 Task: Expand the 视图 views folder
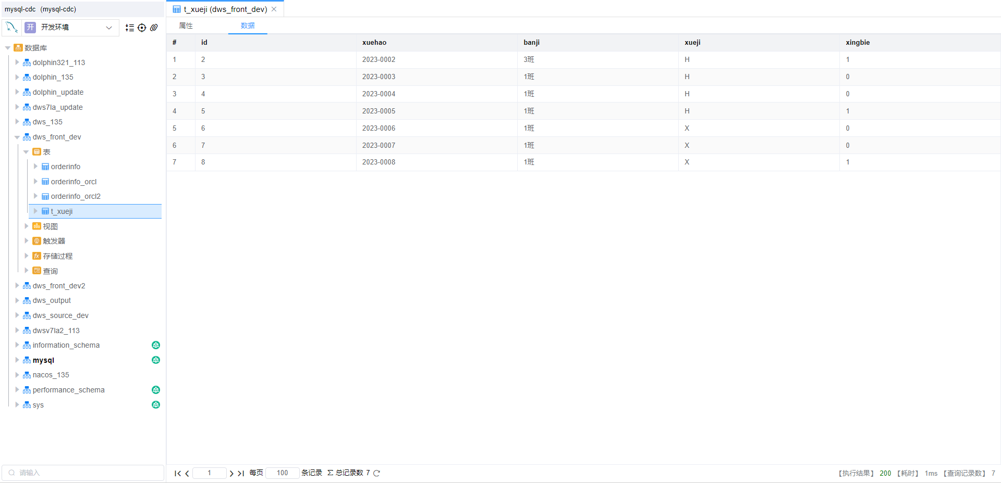pos(27,226)
